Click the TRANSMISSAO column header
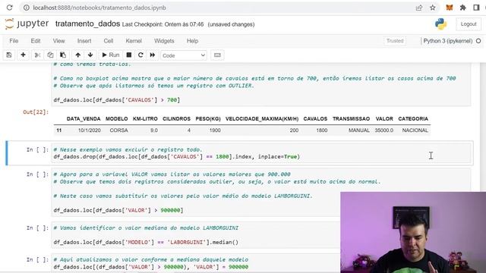Image resolution: width=486 pixels, height=273 pixels. pyautogui.click(x=351, y=119)
